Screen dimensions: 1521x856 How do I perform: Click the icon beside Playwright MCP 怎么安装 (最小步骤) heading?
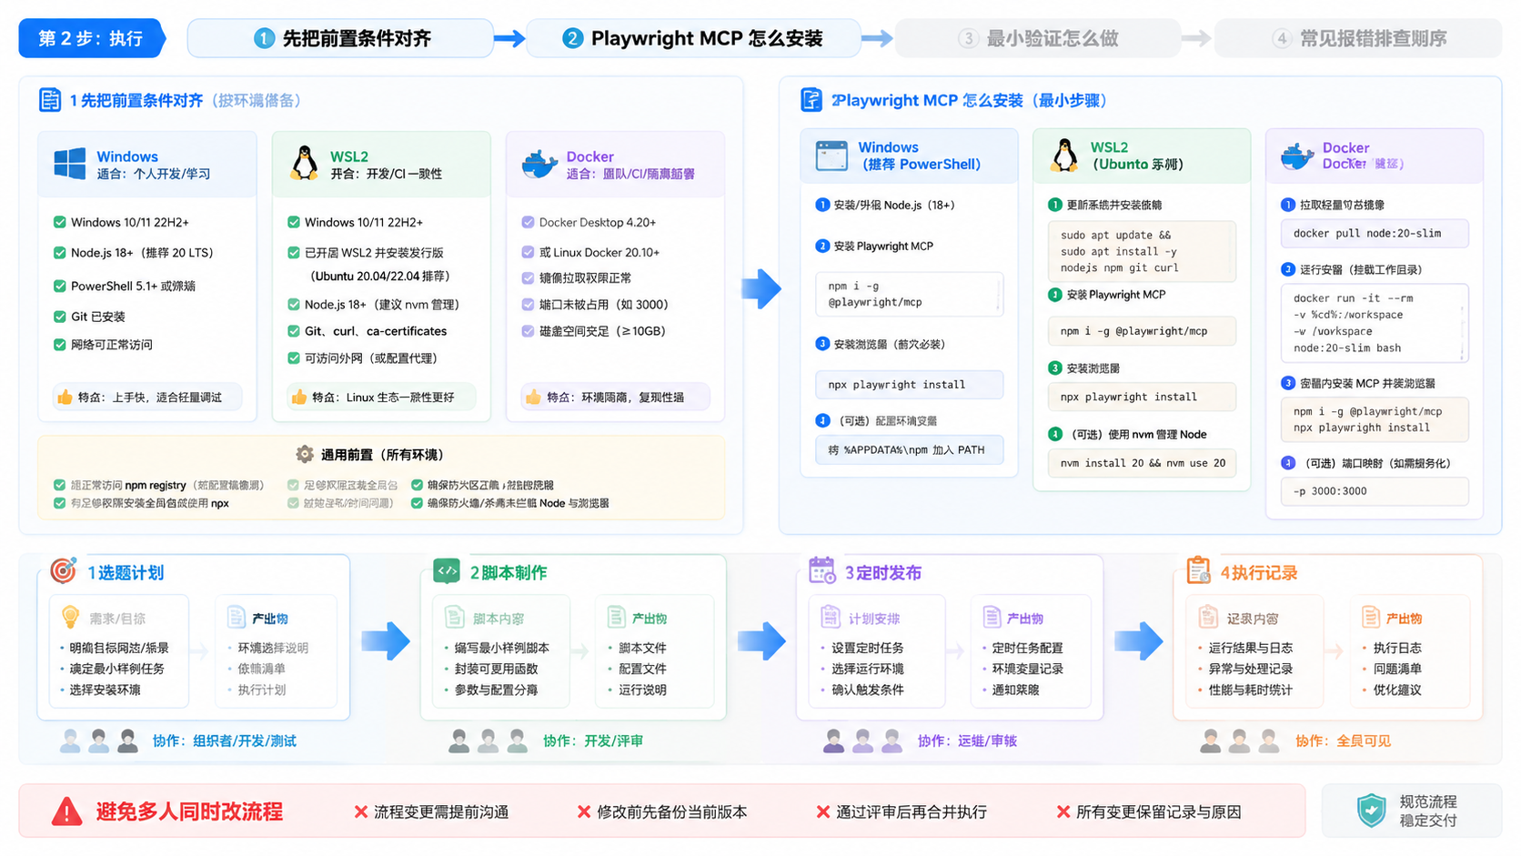click(811, 100)
